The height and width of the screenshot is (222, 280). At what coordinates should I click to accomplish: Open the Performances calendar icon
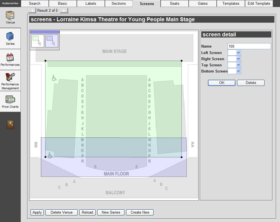[x=10, y=60]
